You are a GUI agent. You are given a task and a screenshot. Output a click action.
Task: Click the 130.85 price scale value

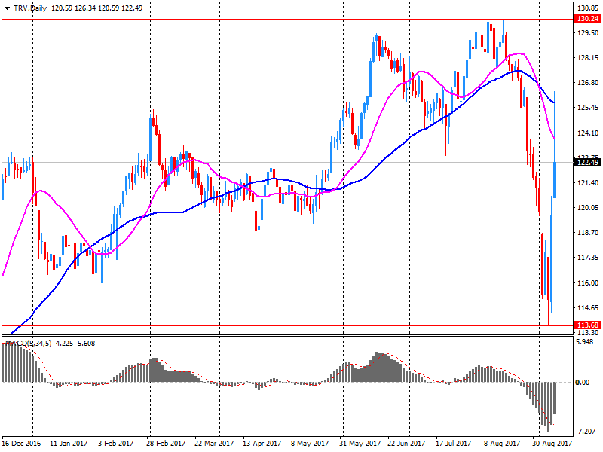click(588, 8)
